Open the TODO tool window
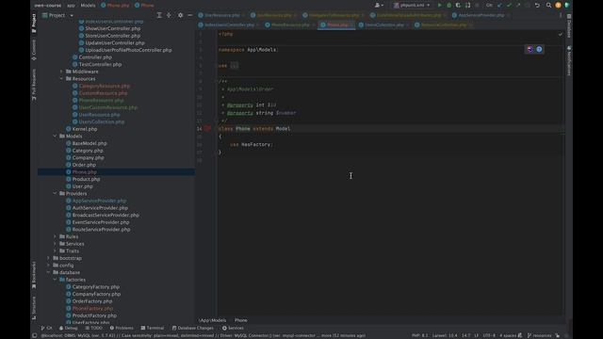 tap(93, 328)
